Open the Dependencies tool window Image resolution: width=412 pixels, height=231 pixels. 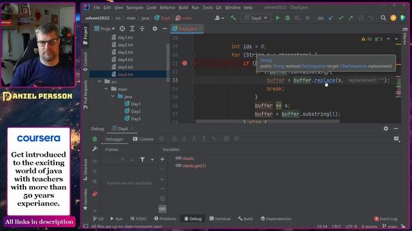276,218
